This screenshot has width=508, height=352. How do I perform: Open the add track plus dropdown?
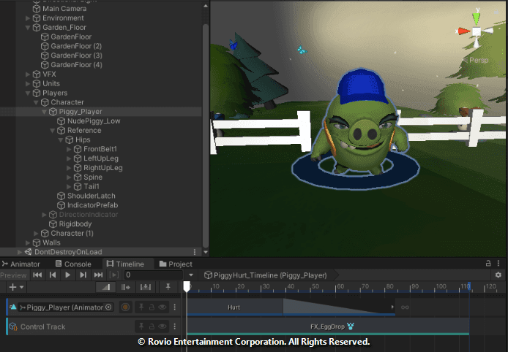tap(17, 287)
